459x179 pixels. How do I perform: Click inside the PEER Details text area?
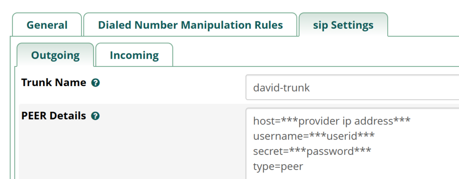click(x=352, y=144)
